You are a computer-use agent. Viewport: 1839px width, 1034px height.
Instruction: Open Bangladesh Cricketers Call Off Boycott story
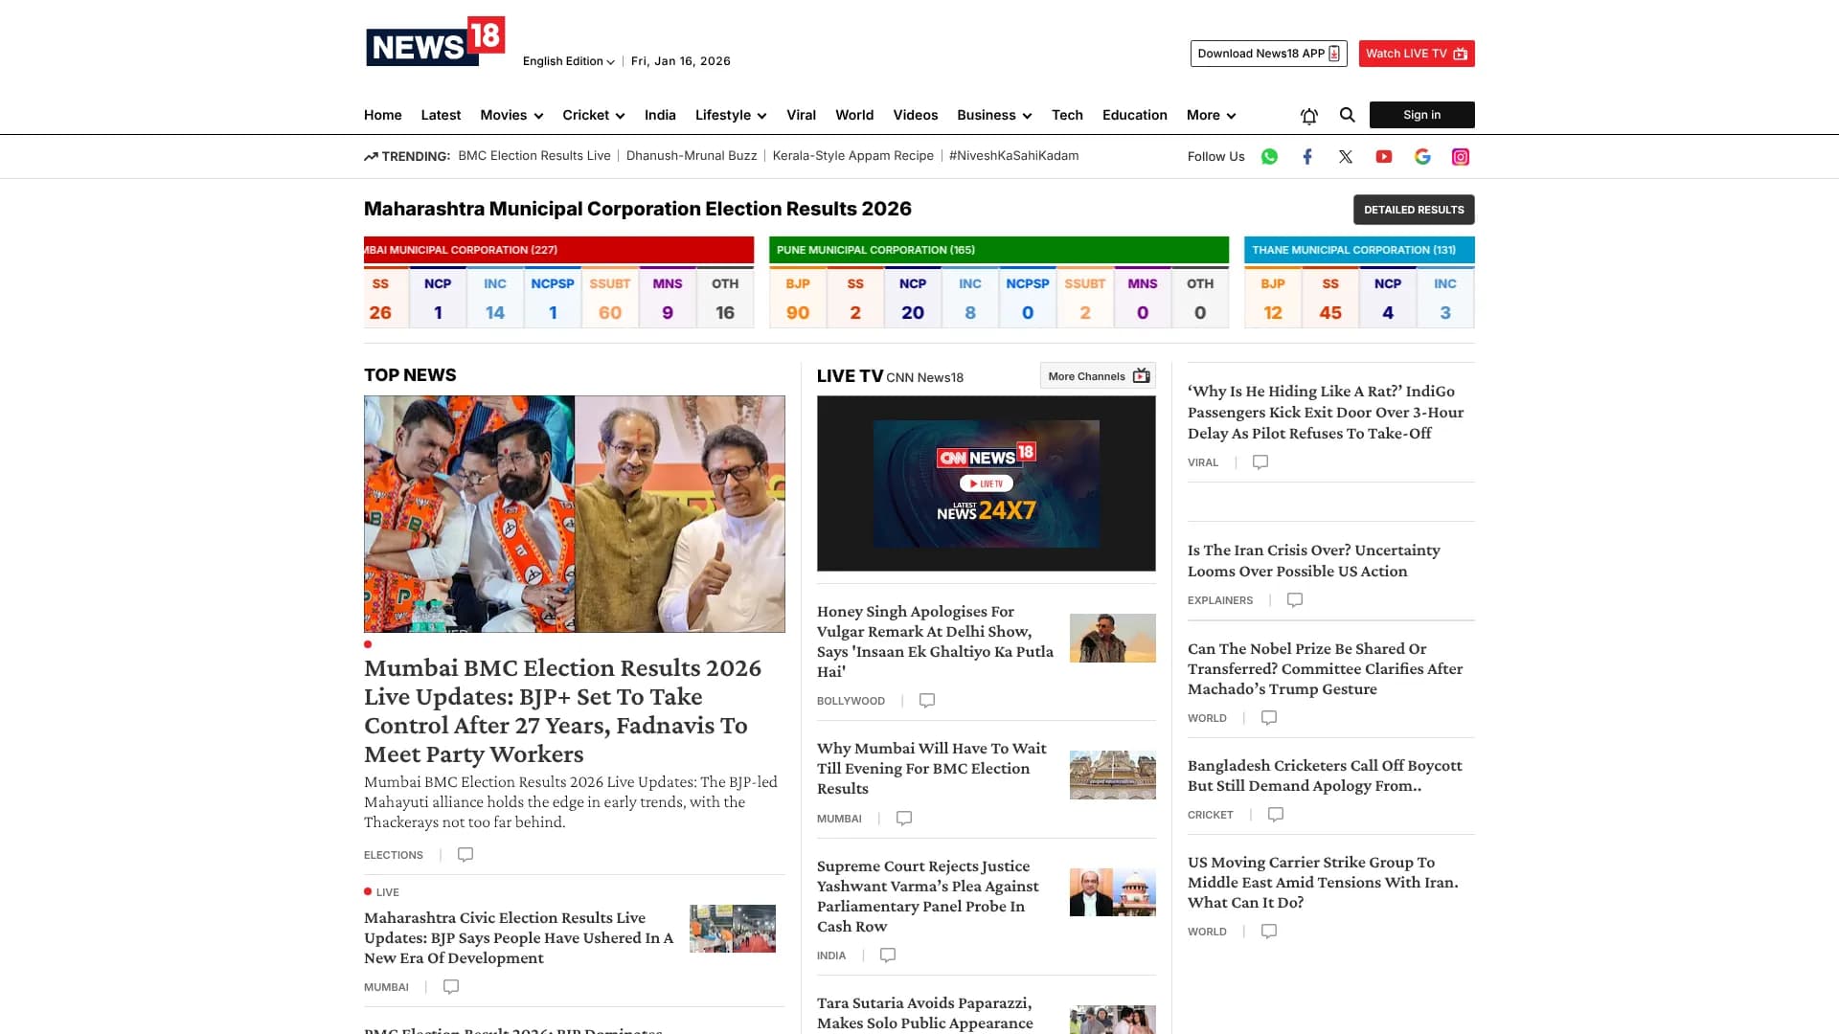click(x=1325, y=775)
